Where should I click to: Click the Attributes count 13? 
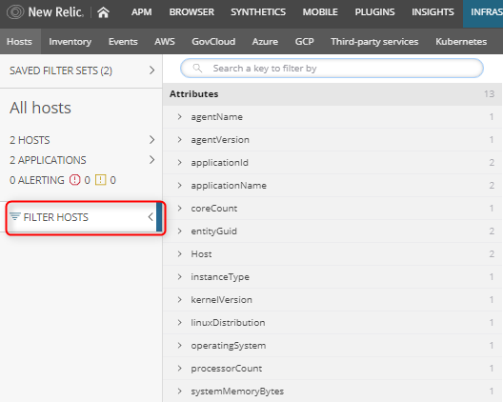tap(490, 94)
